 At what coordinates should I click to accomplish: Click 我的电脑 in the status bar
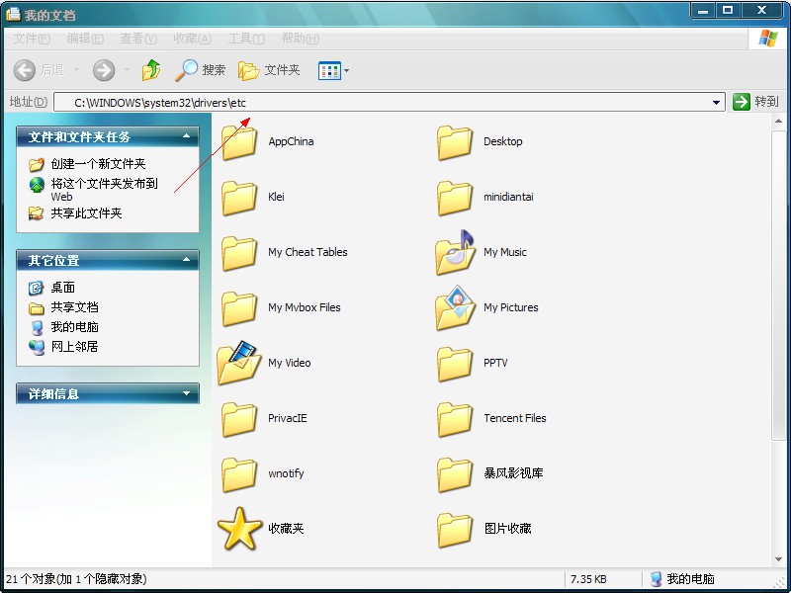pos(681,579)
